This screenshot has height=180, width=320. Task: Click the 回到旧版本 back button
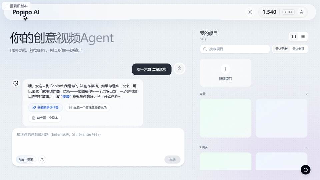coord(17,6)
